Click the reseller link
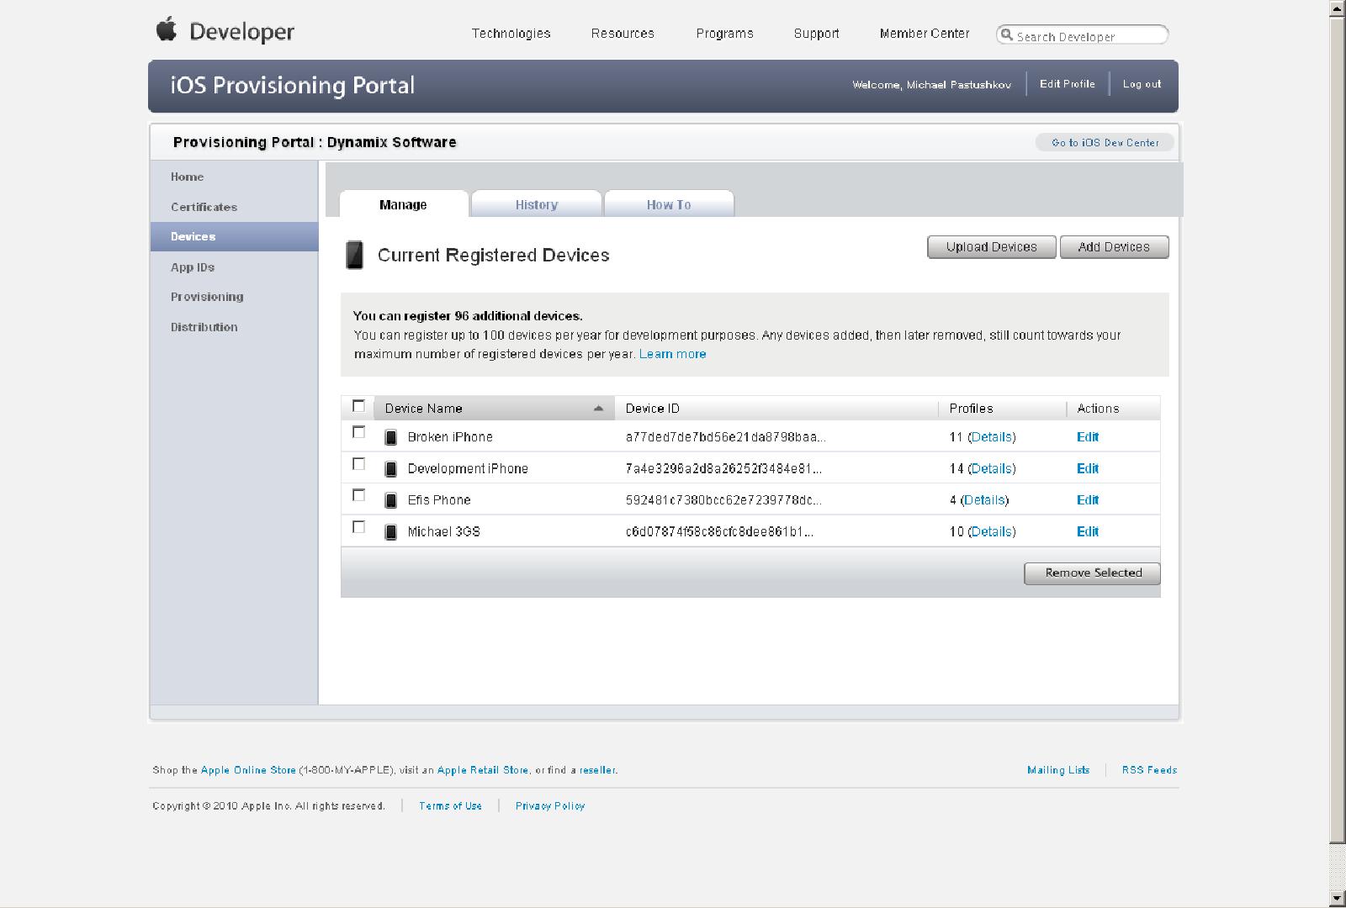This screenshot has height=908, width=1346. (597, 770)
